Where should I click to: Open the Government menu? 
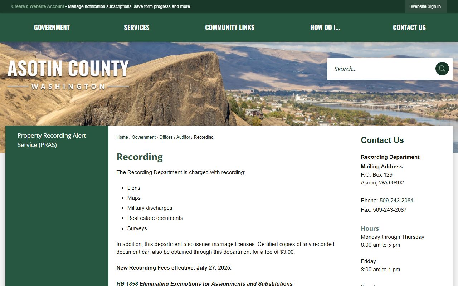(x=52, y=28)
